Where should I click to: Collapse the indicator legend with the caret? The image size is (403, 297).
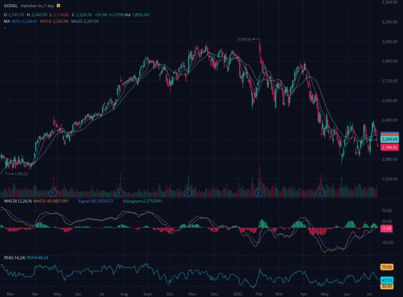tap(5, 28)
